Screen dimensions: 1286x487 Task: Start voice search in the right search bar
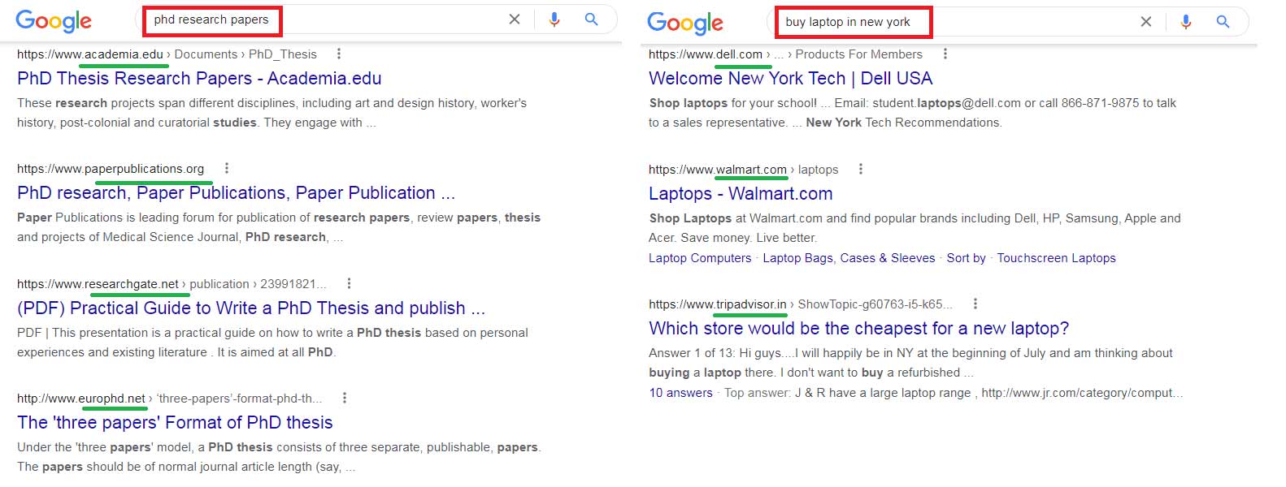coord(1186,22)
